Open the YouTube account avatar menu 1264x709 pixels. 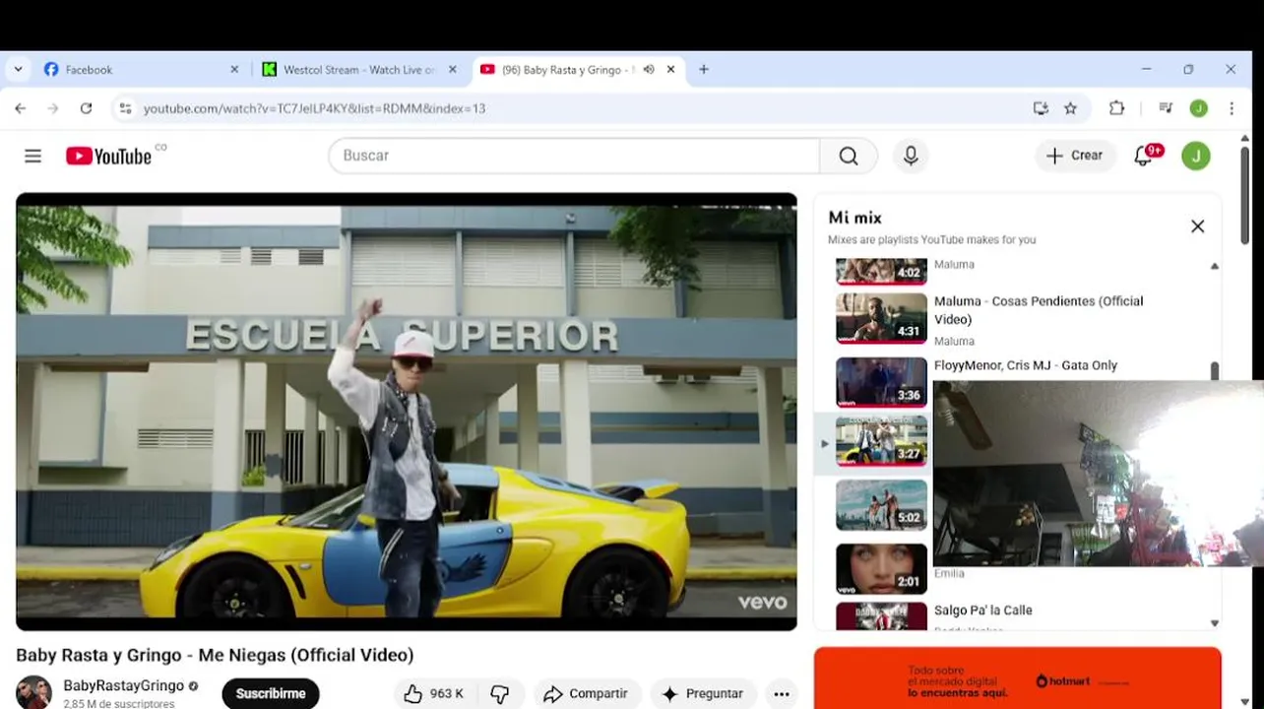(1196, 156)
